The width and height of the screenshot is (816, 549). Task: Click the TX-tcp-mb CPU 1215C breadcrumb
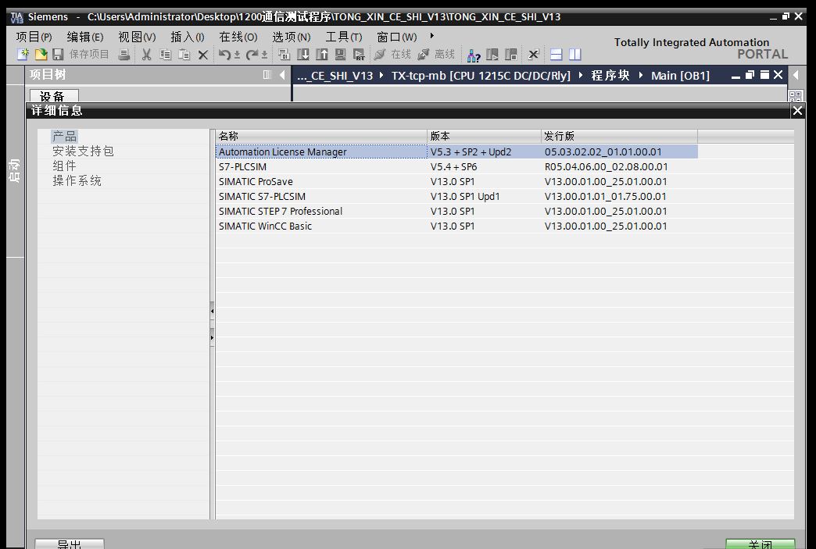[481, 76]
